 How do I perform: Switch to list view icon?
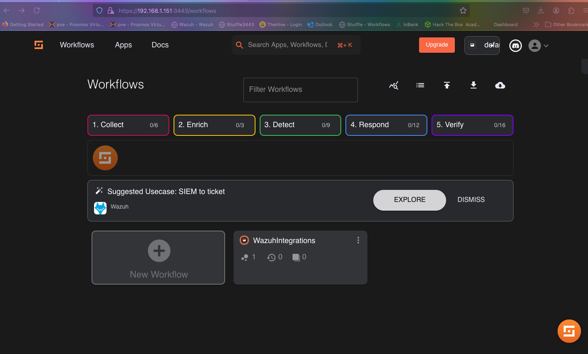pyautogui.click(x=420, y=86)
